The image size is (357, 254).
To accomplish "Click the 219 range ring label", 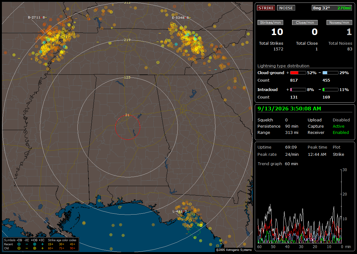I will point(127,40).
